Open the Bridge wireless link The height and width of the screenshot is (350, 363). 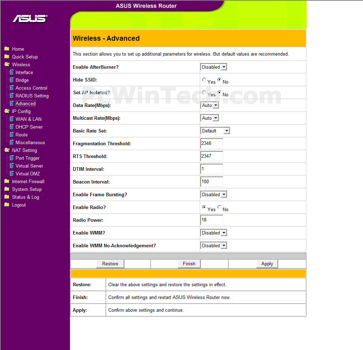click(22, 80)
